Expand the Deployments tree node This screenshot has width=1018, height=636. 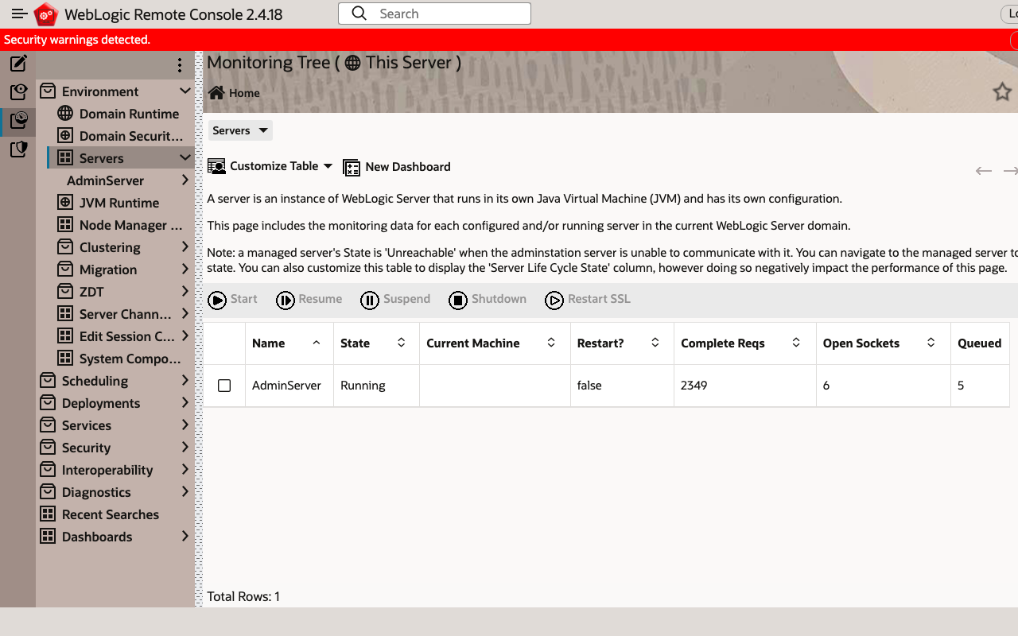(185, 403)
